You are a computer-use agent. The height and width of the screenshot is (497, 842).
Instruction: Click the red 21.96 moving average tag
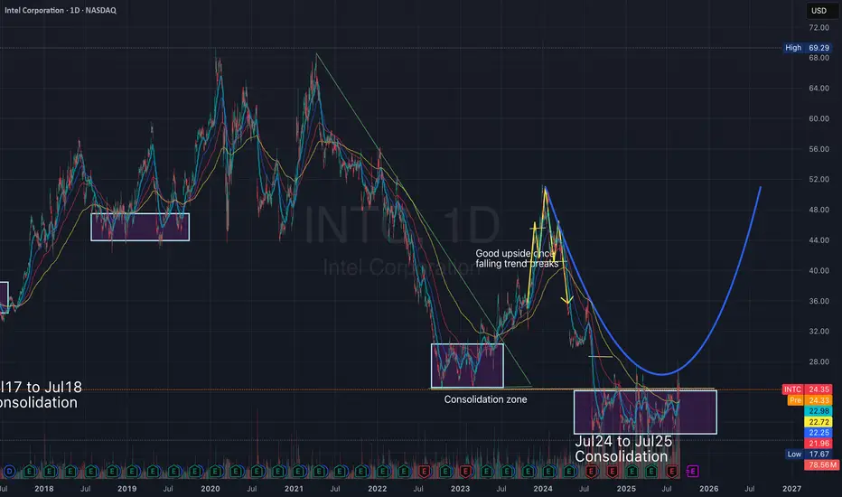pyautogui.click(x=819, y=444)
